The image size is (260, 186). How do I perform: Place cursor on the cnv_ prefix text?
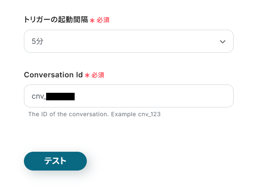pos(38,97)
